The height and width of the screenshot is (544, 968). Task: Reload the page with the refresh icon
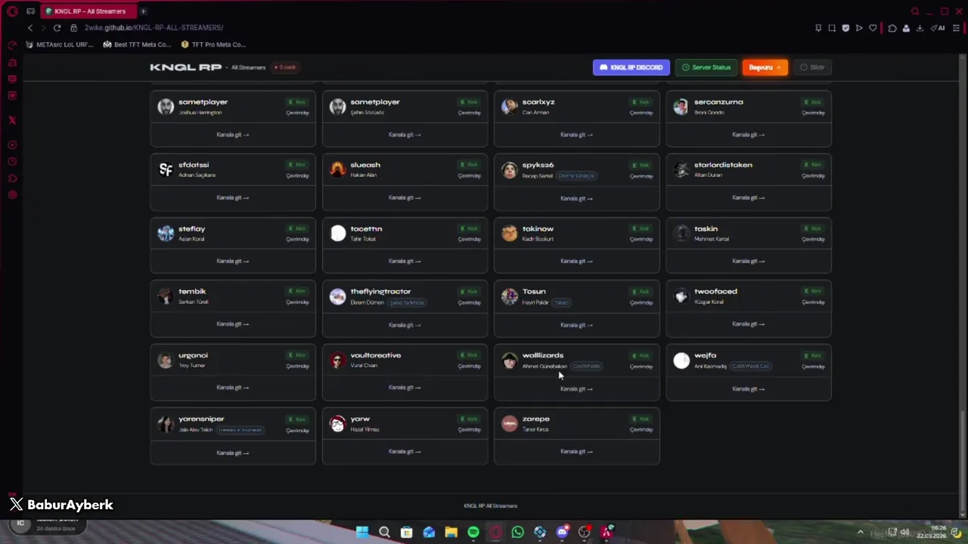click(57, 28)
